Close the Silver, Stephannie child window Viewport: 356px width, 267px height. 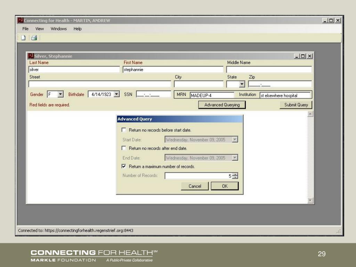point(309,56)
